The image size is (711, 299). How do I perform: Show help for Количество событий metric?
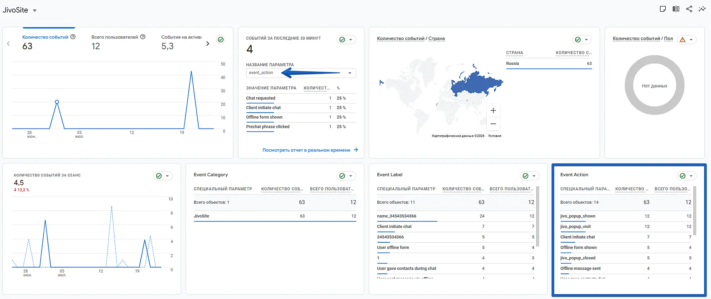[73, 37]
